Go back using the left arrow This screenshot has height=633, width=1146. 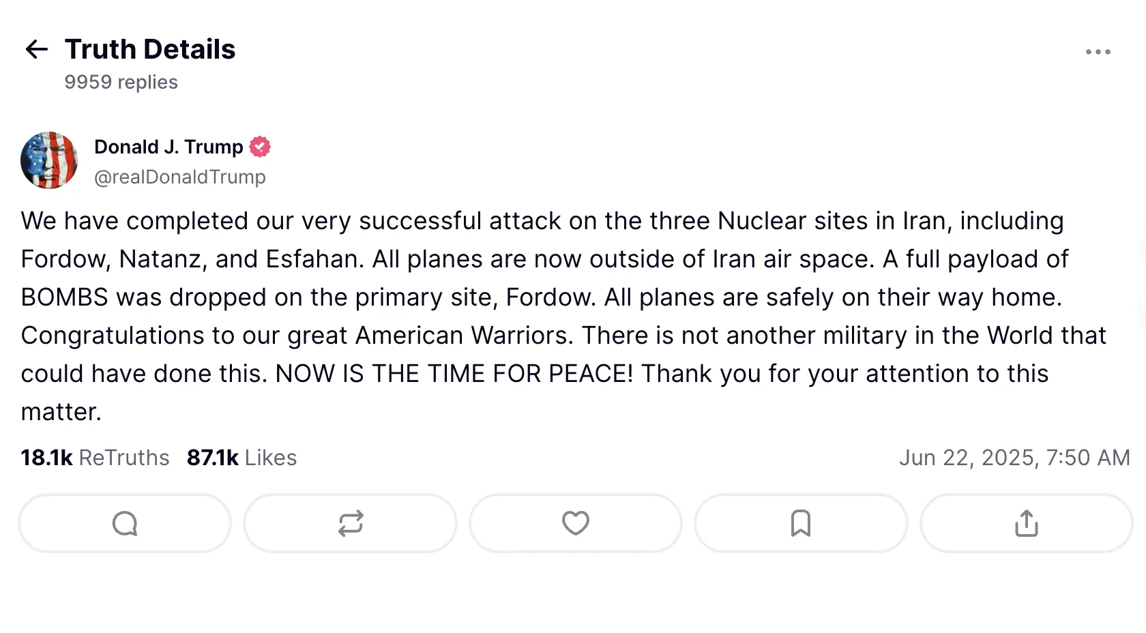tap(36, 49)
